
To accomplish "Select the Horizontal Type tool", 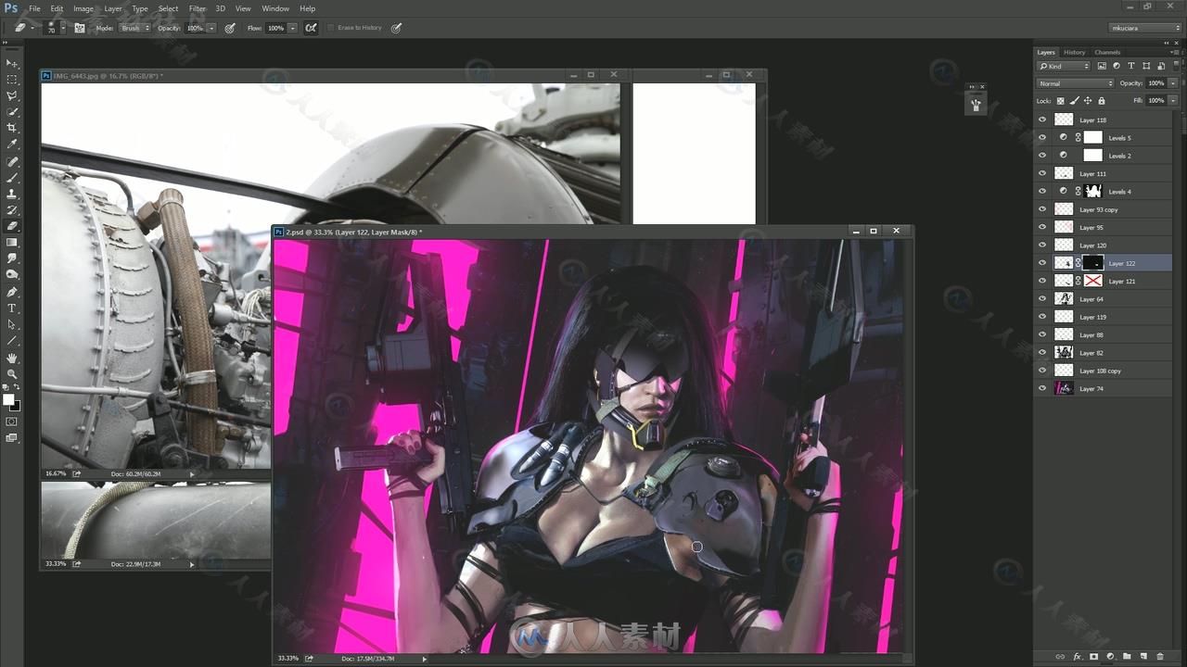I will (12, 308).
